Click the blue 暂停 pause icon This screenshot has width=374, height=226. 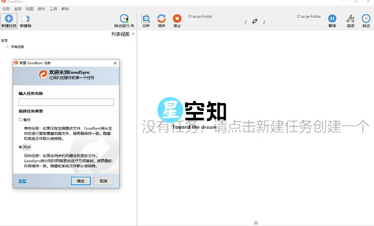[x=332, y=19]
